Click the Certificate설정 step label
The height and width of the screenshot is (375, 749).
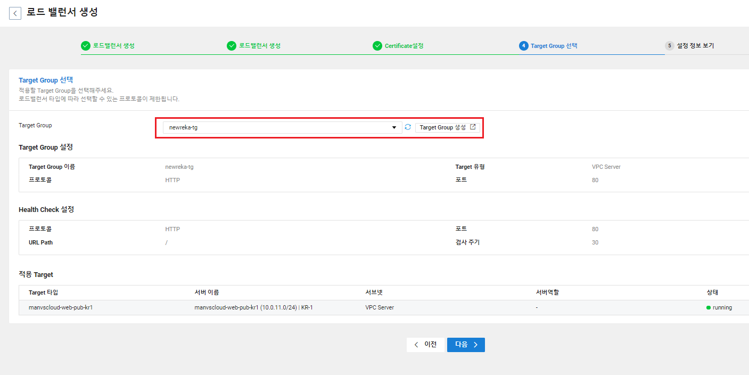point(404,46)
